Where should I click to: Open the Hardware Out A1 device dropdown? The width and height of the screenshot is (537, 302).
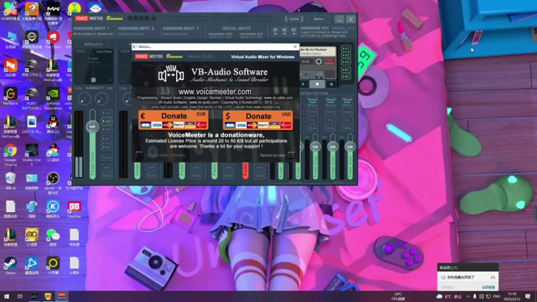click(275, 32)
